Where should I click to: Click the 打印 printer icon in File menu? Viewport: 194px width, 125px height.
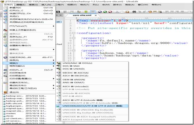5,70
